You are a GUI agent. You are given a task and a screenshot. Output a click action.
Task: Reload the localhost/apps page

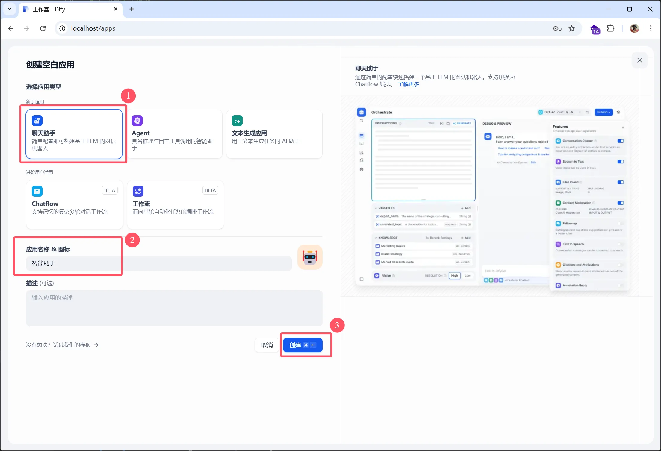[43, 28]
